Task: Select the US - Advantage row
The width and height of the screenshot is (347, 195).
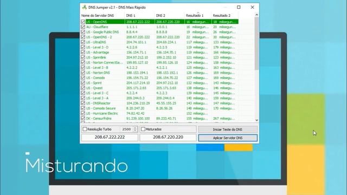Action: tap(159, 52)
